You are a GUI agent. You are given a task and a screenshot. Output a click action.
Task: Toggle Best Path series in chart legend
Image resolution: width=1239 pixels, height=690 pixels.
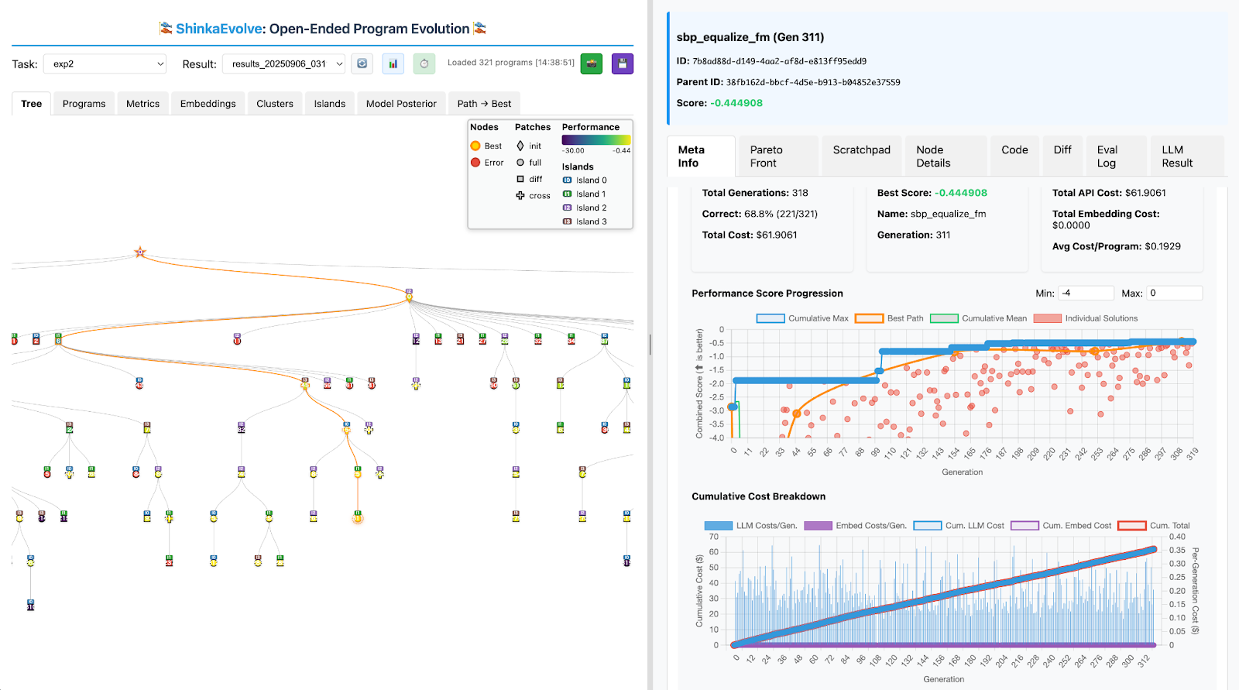pyautogui.click(x=869, y=318)
